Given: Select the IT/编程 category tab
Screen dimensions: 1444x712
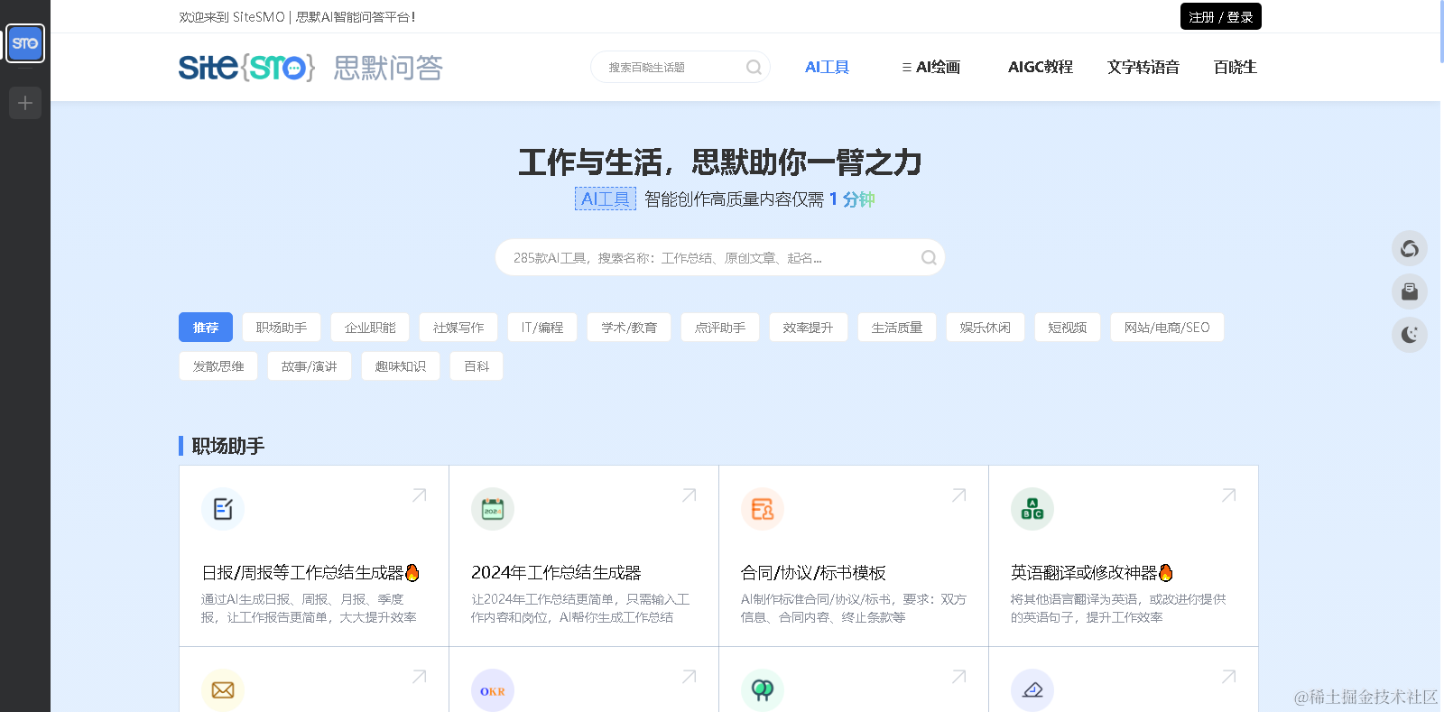Looking at the screenshot, I should pyautogui.click(x=542, y=328).
